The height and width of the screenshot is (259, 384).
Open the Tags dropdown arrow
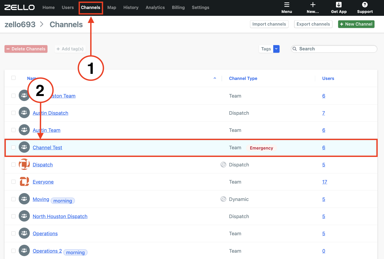[276, 49]
